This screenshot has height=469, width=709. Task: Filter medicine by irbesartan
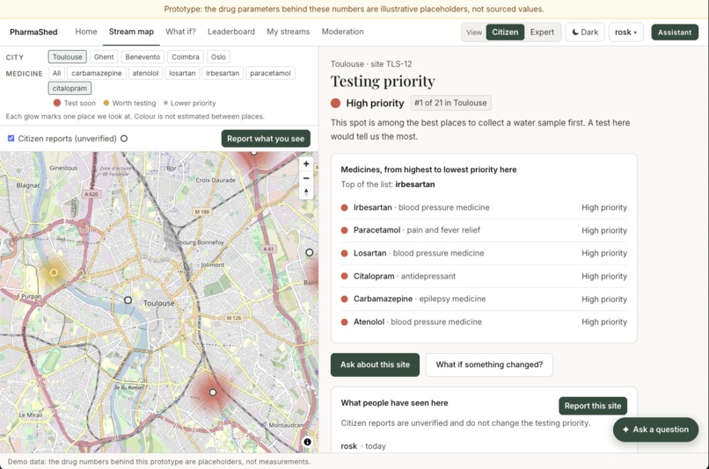coord(223,73)
